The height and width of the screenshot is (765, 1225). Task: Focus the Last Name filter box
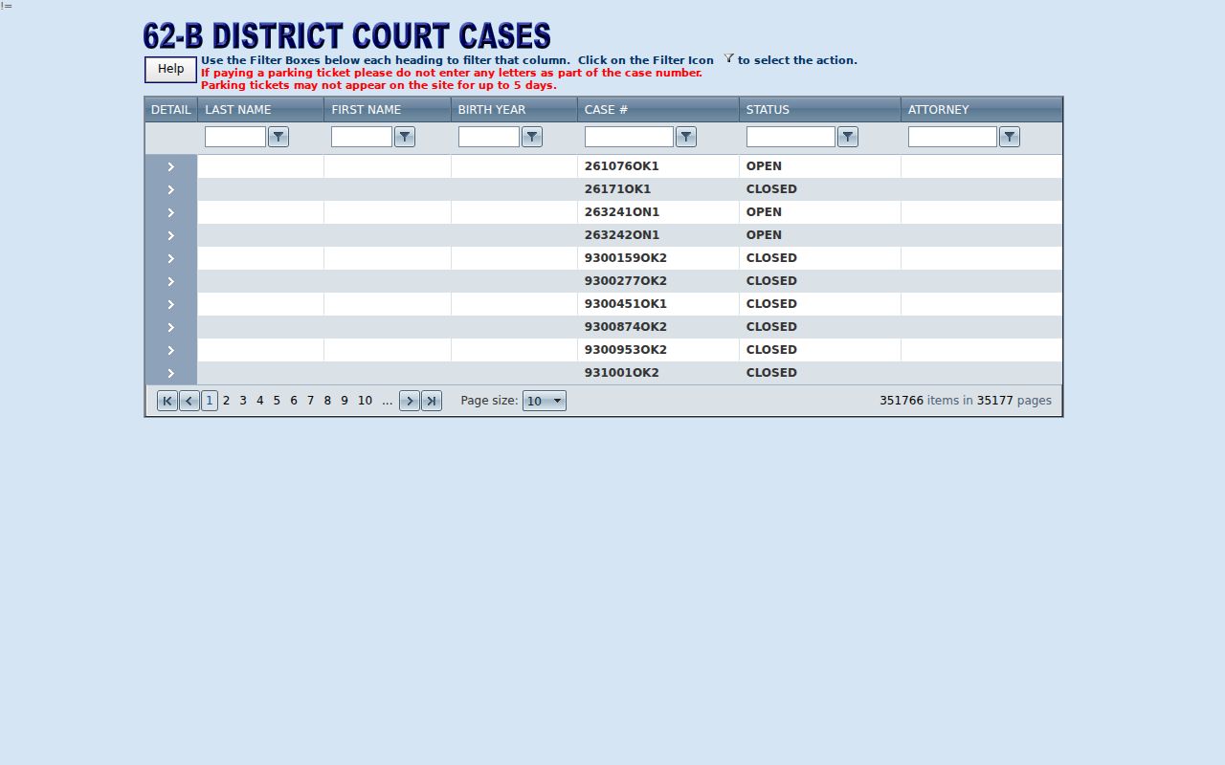click(235, 137)
